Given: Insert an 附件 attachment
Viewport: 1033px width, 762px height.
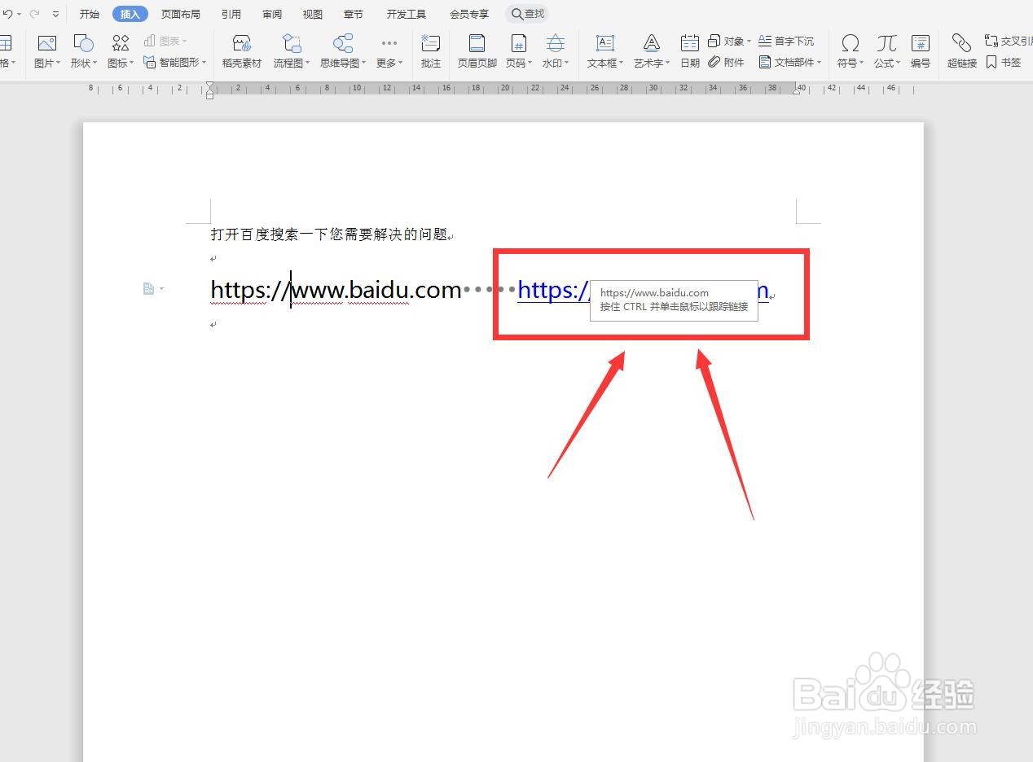Looking at the screenshot, I should 726,62.
